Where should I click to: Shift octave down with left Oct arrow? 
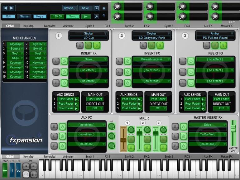[26, 166]
